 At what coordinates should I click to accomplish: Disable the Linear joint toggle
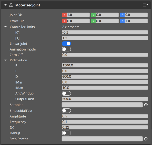pos(66,44)
